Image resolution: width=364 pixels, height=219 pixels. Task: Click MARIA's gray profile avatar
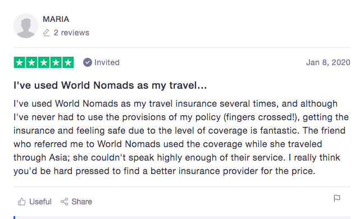coord(26,26)
